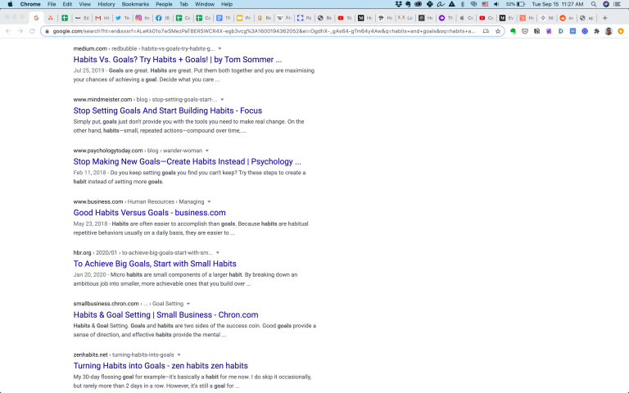Reload the page with the refresh icon
Viewport: 629px width, 393px height.
(x=32, y=31)
